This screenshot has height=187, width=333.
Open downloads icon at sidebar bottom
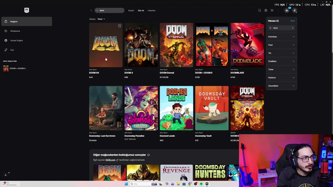coord(5,175)
